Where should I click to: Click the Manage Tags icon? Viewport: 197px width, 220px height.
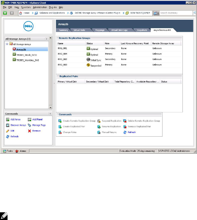30,125
